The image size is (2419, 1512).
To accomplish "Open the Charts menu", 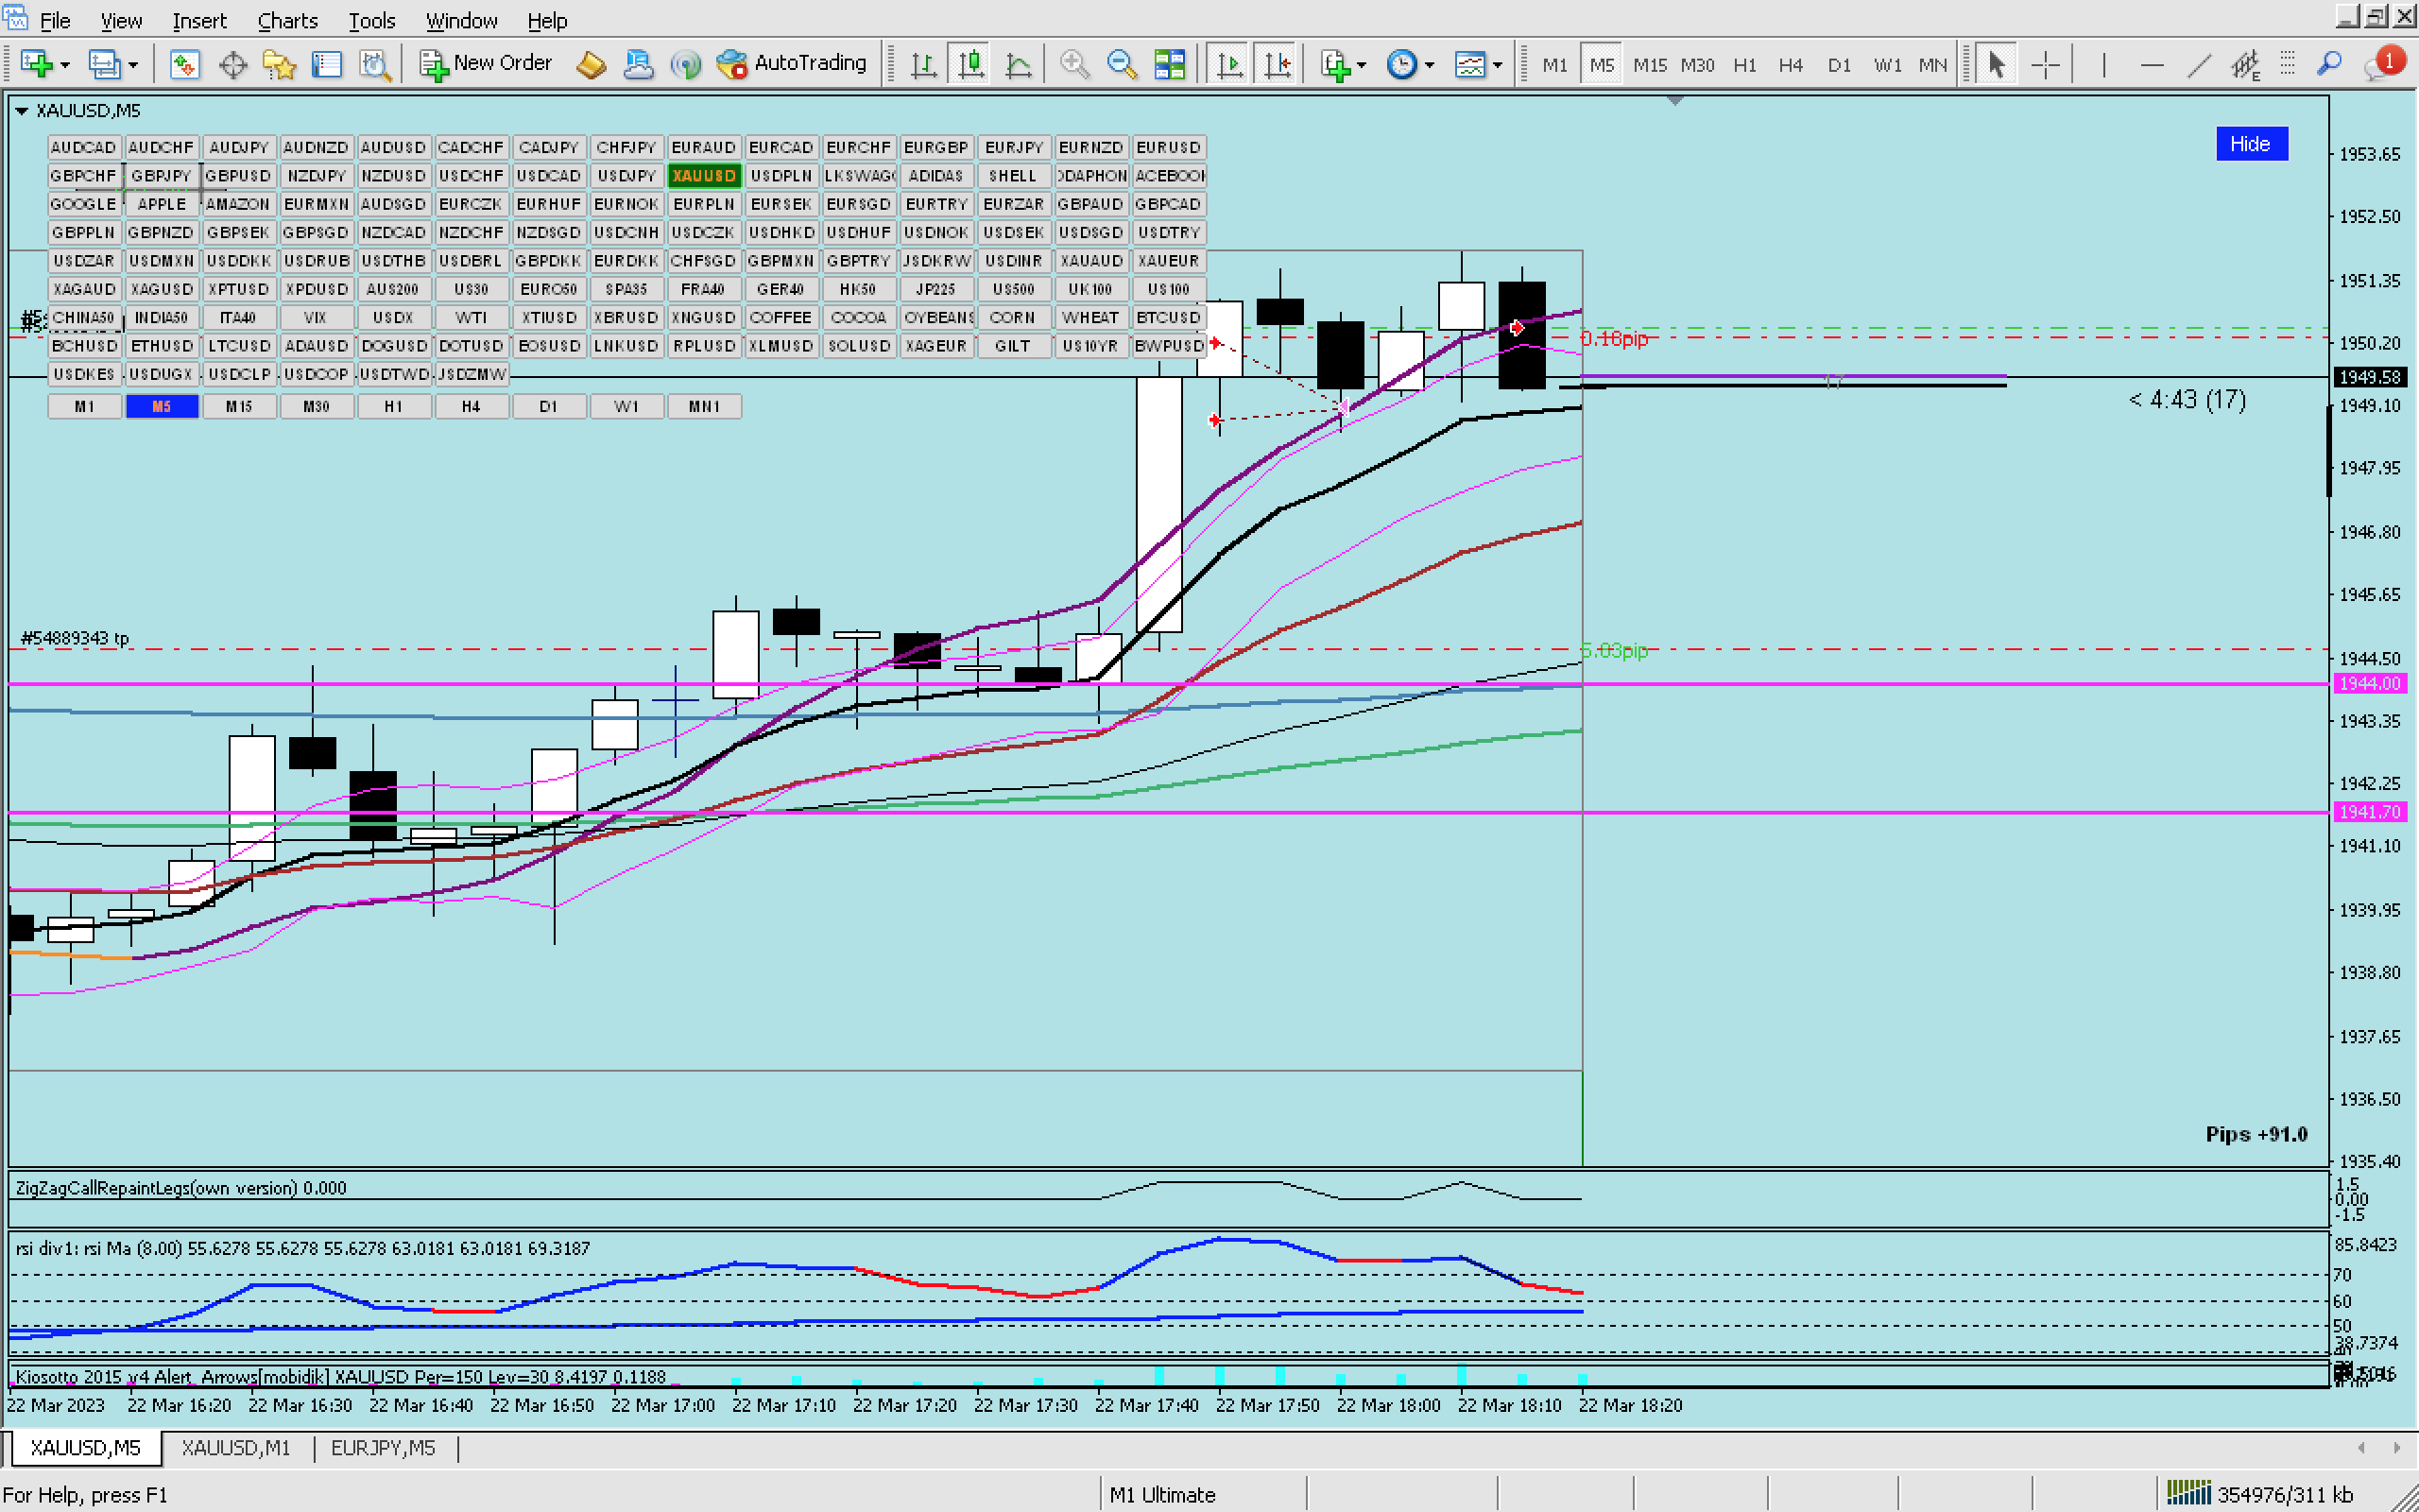I will [287, 20].
